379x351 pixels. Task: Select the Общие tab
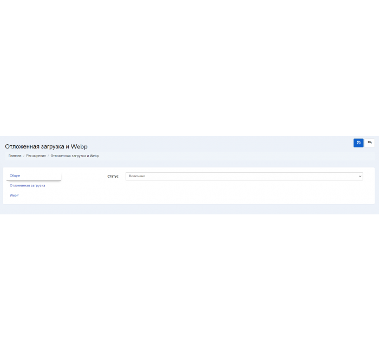click(34, 175)
